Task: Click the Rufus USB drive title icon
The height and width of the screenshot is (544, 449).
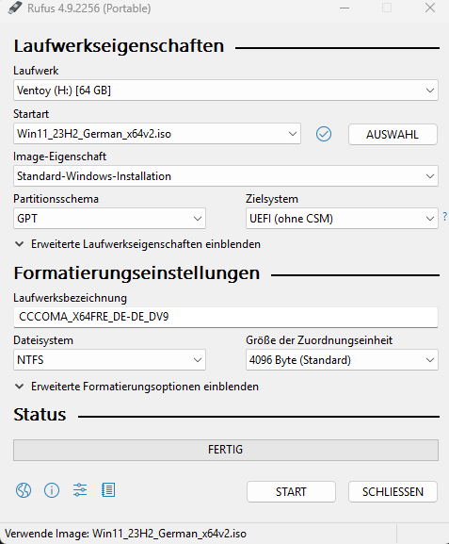Action: (x=15, y=8)
